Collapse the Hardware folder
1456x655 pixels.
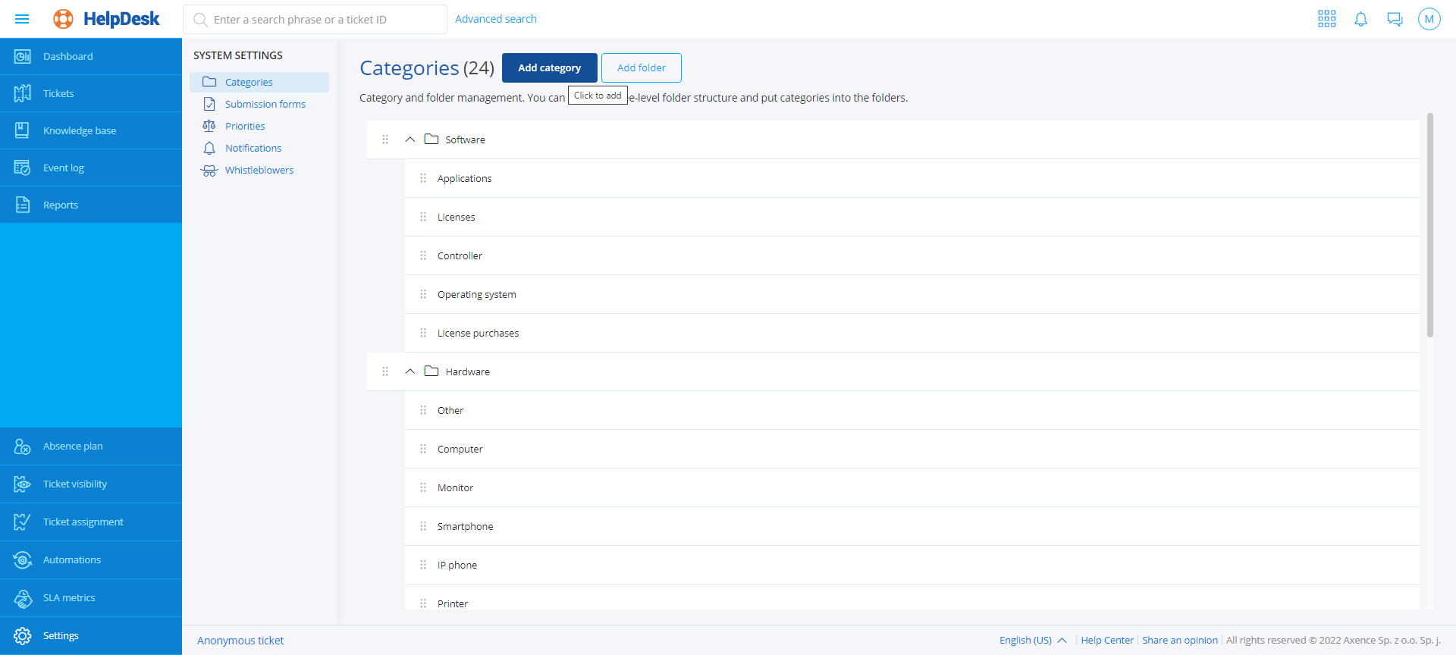(410, 371)
